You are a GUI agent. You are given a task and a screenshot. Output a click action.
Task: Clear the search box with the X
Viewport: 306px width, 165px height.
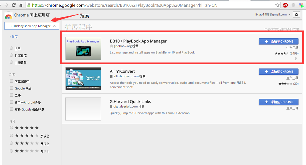[54, 26]
